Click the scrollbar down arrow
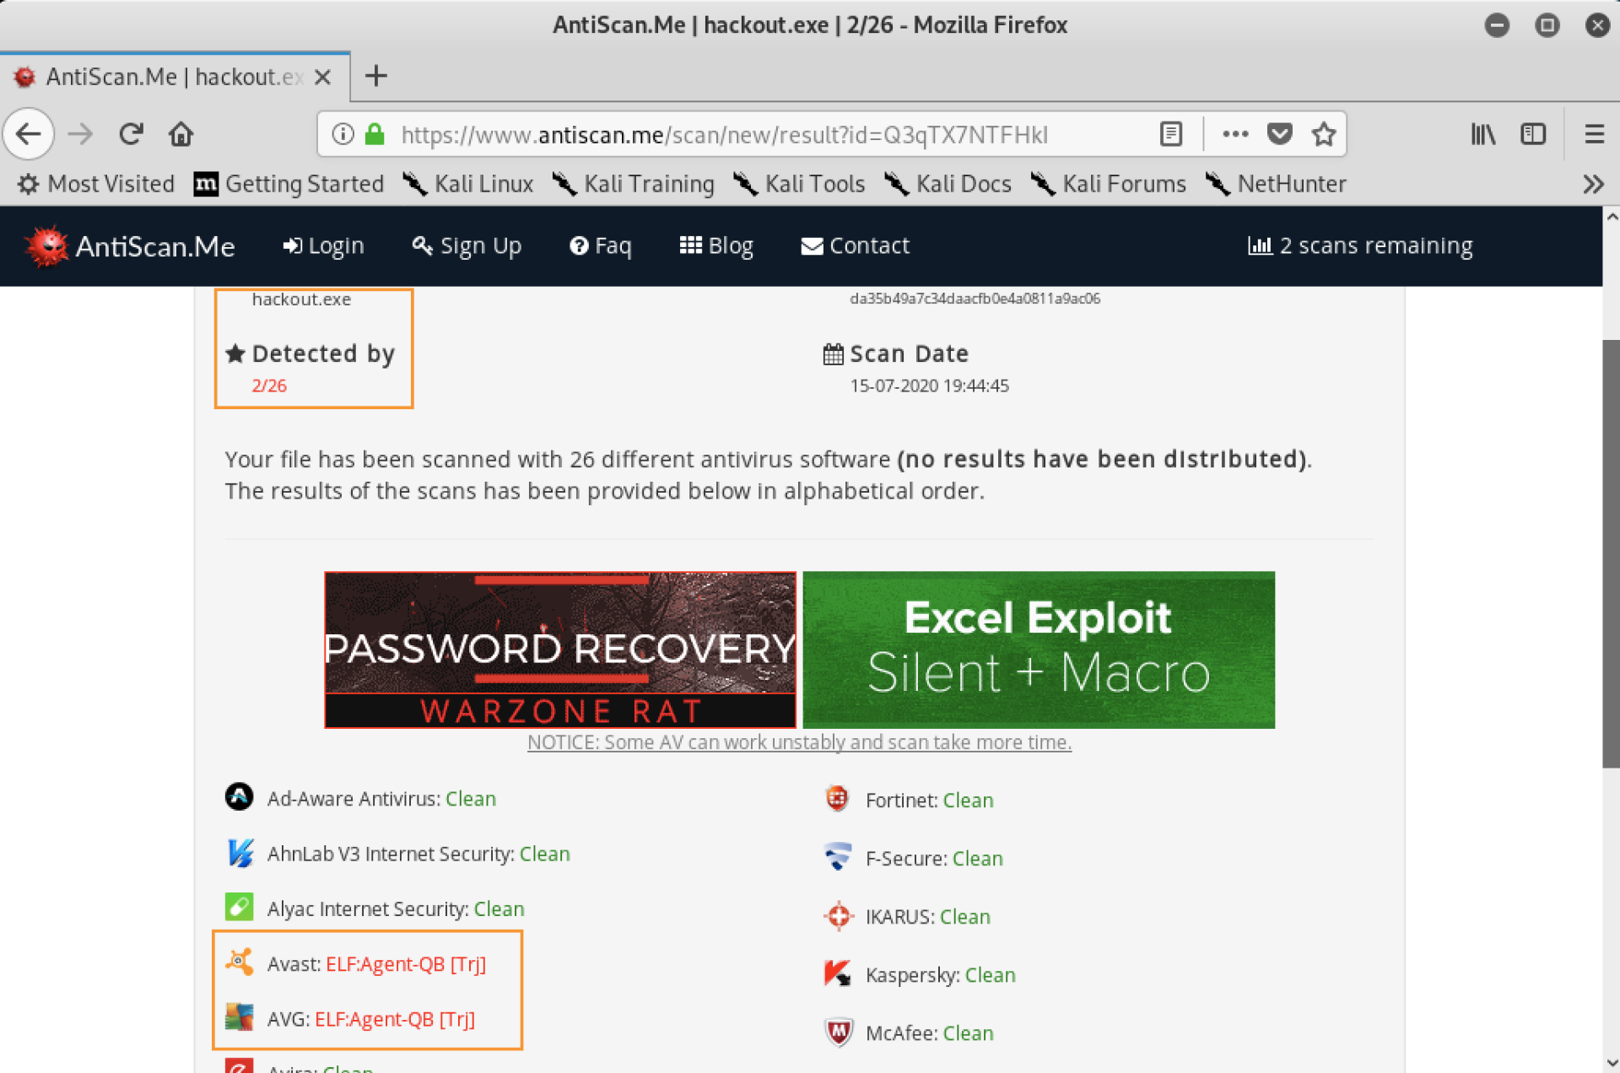 [1611, 1062]
